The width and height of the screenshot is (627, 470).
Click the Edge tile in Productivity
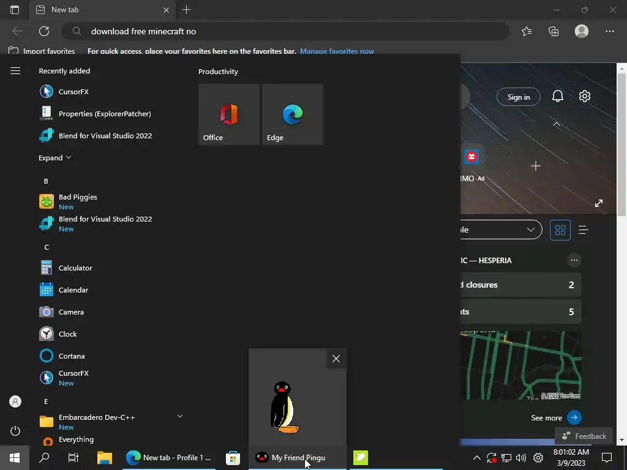292,114
